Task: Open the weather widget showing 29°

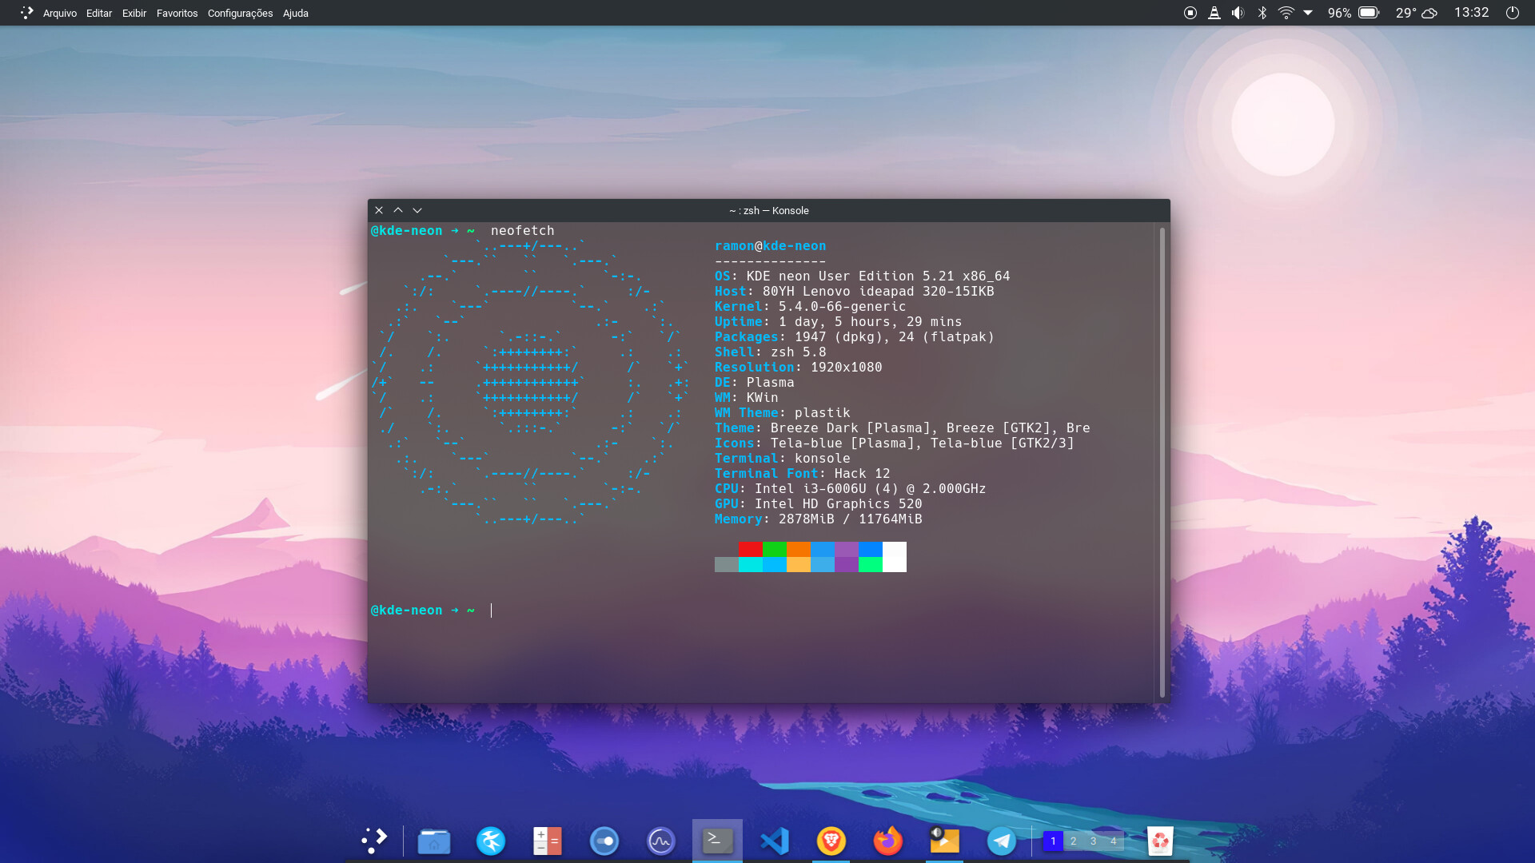Action: click(1417, 13)
